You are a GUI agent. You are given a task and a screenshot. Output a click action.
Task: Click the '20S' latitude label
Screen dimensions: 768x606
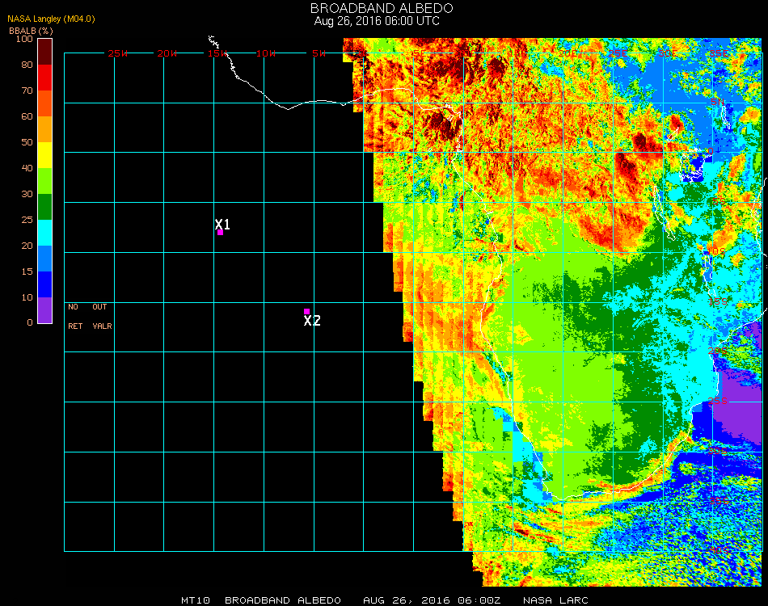coord(718,351)
